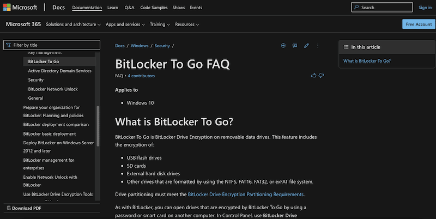436x219 pixels.
Task: Open General item in sidebar
Action: (x=35, y=98)
